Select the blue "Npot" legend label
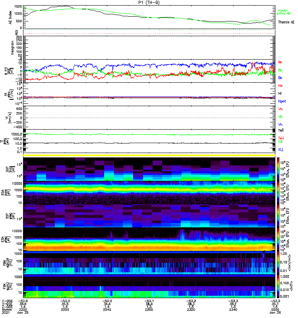 tap(282, 101)
